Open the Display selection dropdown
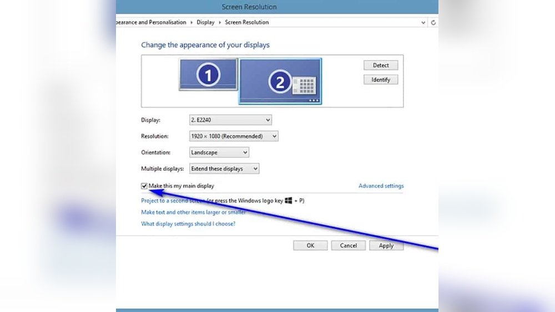This screenshot has width=555, height=312. 230,120
